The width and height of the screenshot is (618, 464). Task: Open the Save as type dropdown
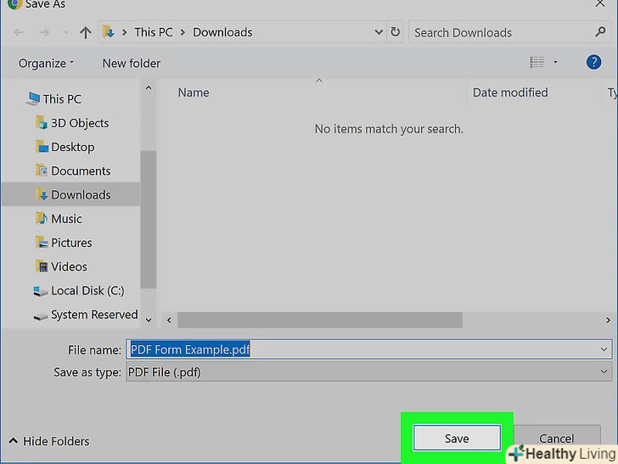pos(604,372)
